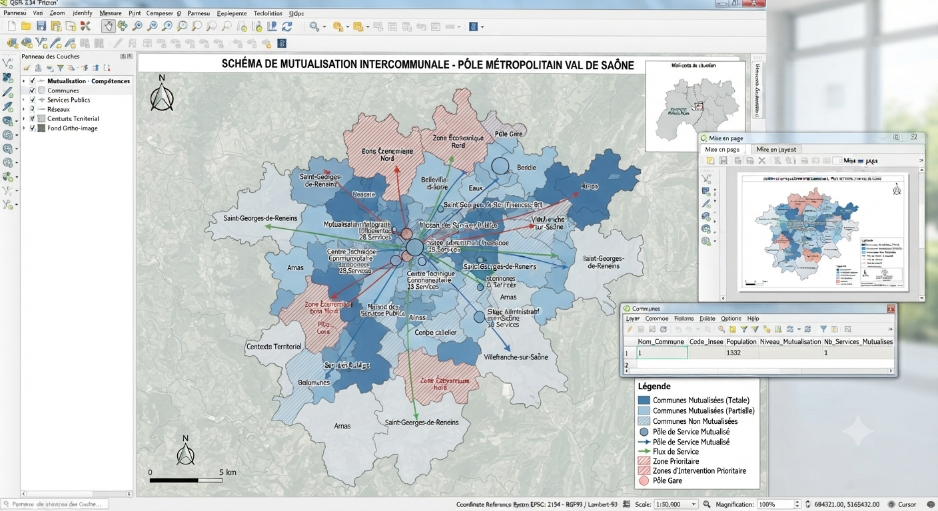Click the Communes Mutualisées (Totale) legend swatch

(644, 401)
